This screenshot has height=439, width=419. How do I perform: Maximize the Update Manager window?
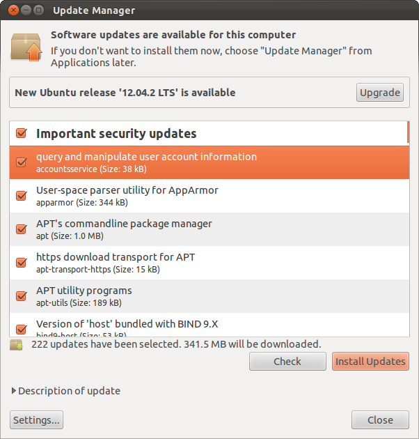(x=38, y=10)
